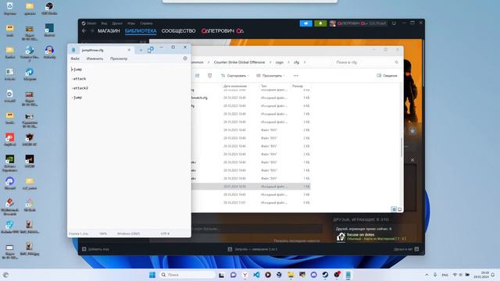Switch to Steam on the taskbar

(325, 275)
